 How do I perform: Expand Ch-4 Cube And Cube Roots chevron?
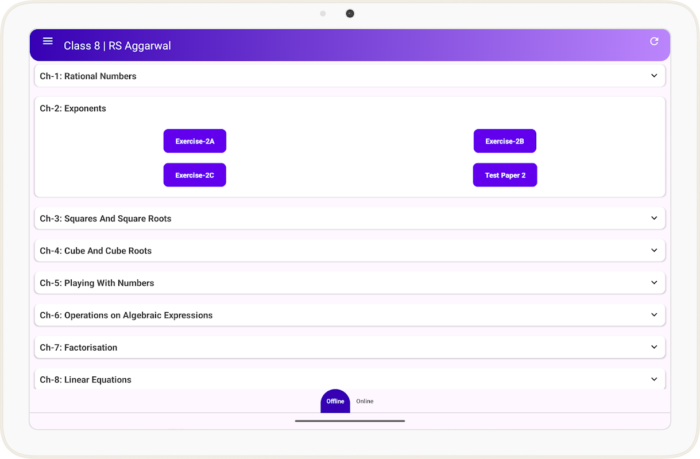tap(654, 250)
